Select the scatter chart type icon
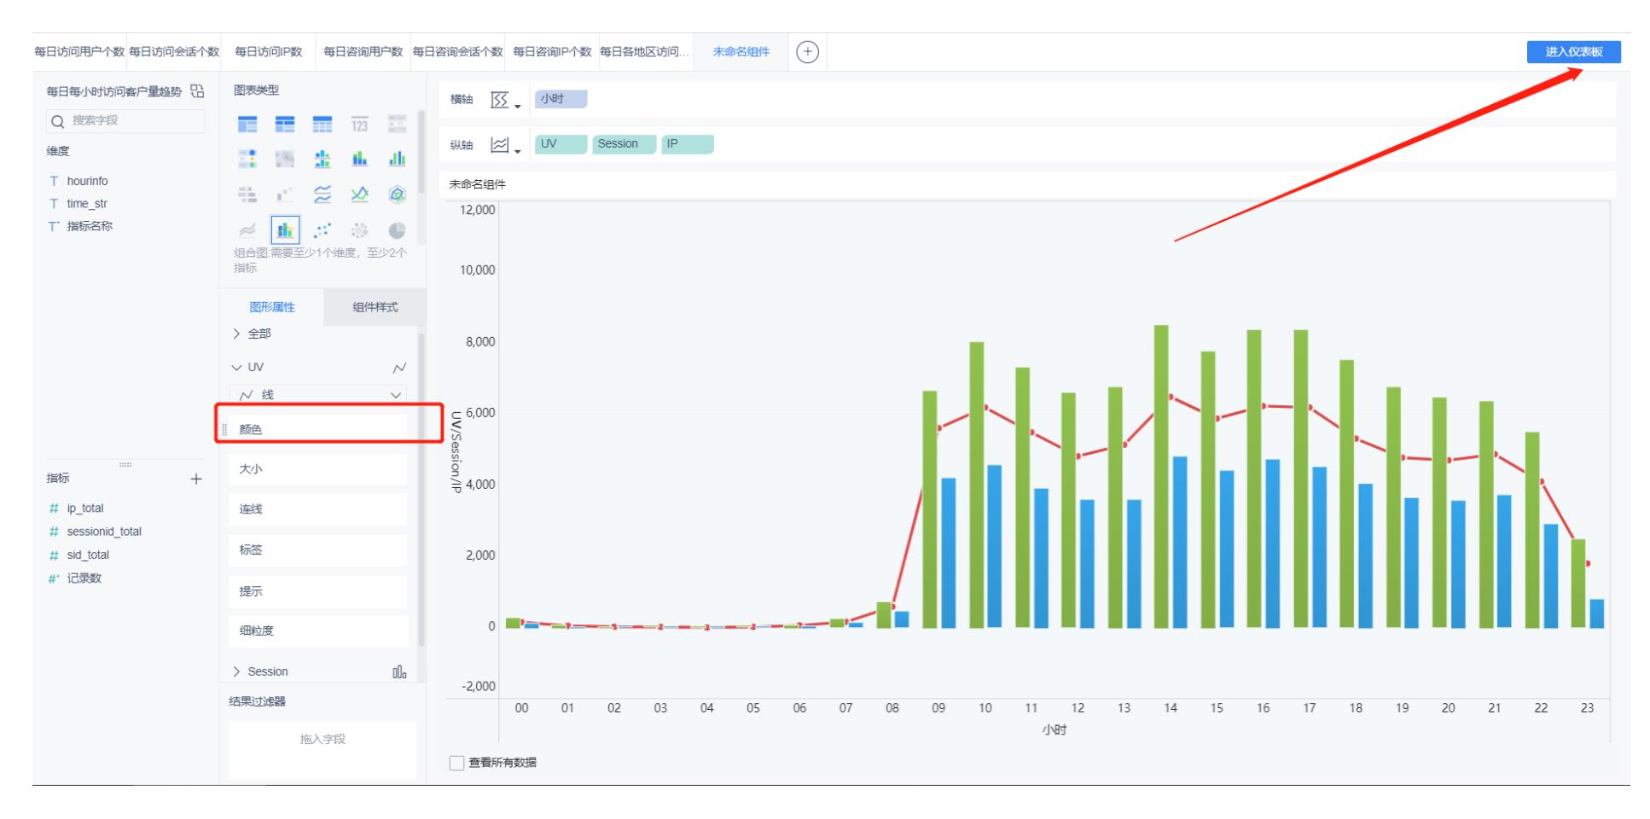This screenshot has width=1650, height=819. [x=322, y=230]
